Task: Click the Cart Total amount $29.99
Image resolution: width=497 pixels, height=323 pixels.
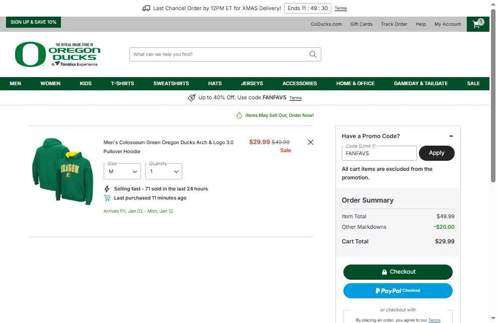Action: (445, 241)
